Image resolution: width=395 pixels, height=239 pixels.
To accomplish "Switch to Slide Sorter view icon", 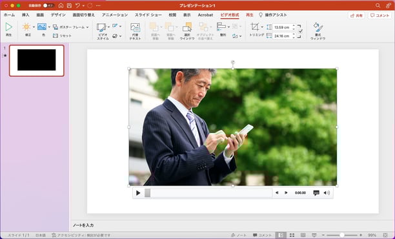I will pos(292,235).
